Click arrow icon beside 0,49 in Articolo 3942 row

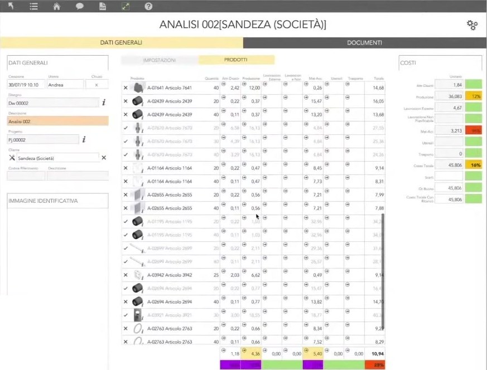(x=306, y=271)
